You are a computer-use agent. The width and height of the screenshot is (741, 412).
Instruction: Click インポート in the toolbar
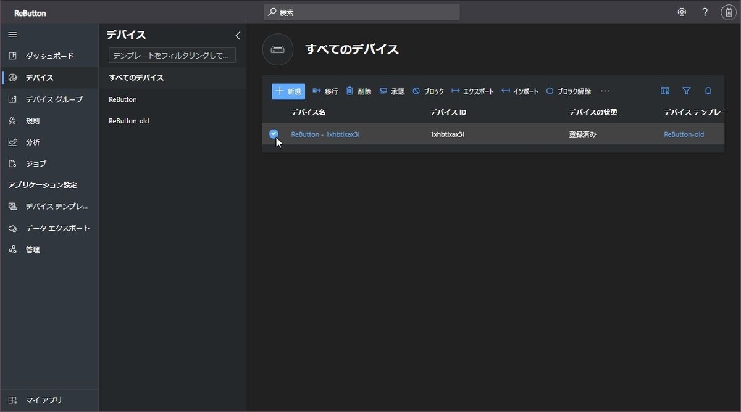(x=520, y=91)
